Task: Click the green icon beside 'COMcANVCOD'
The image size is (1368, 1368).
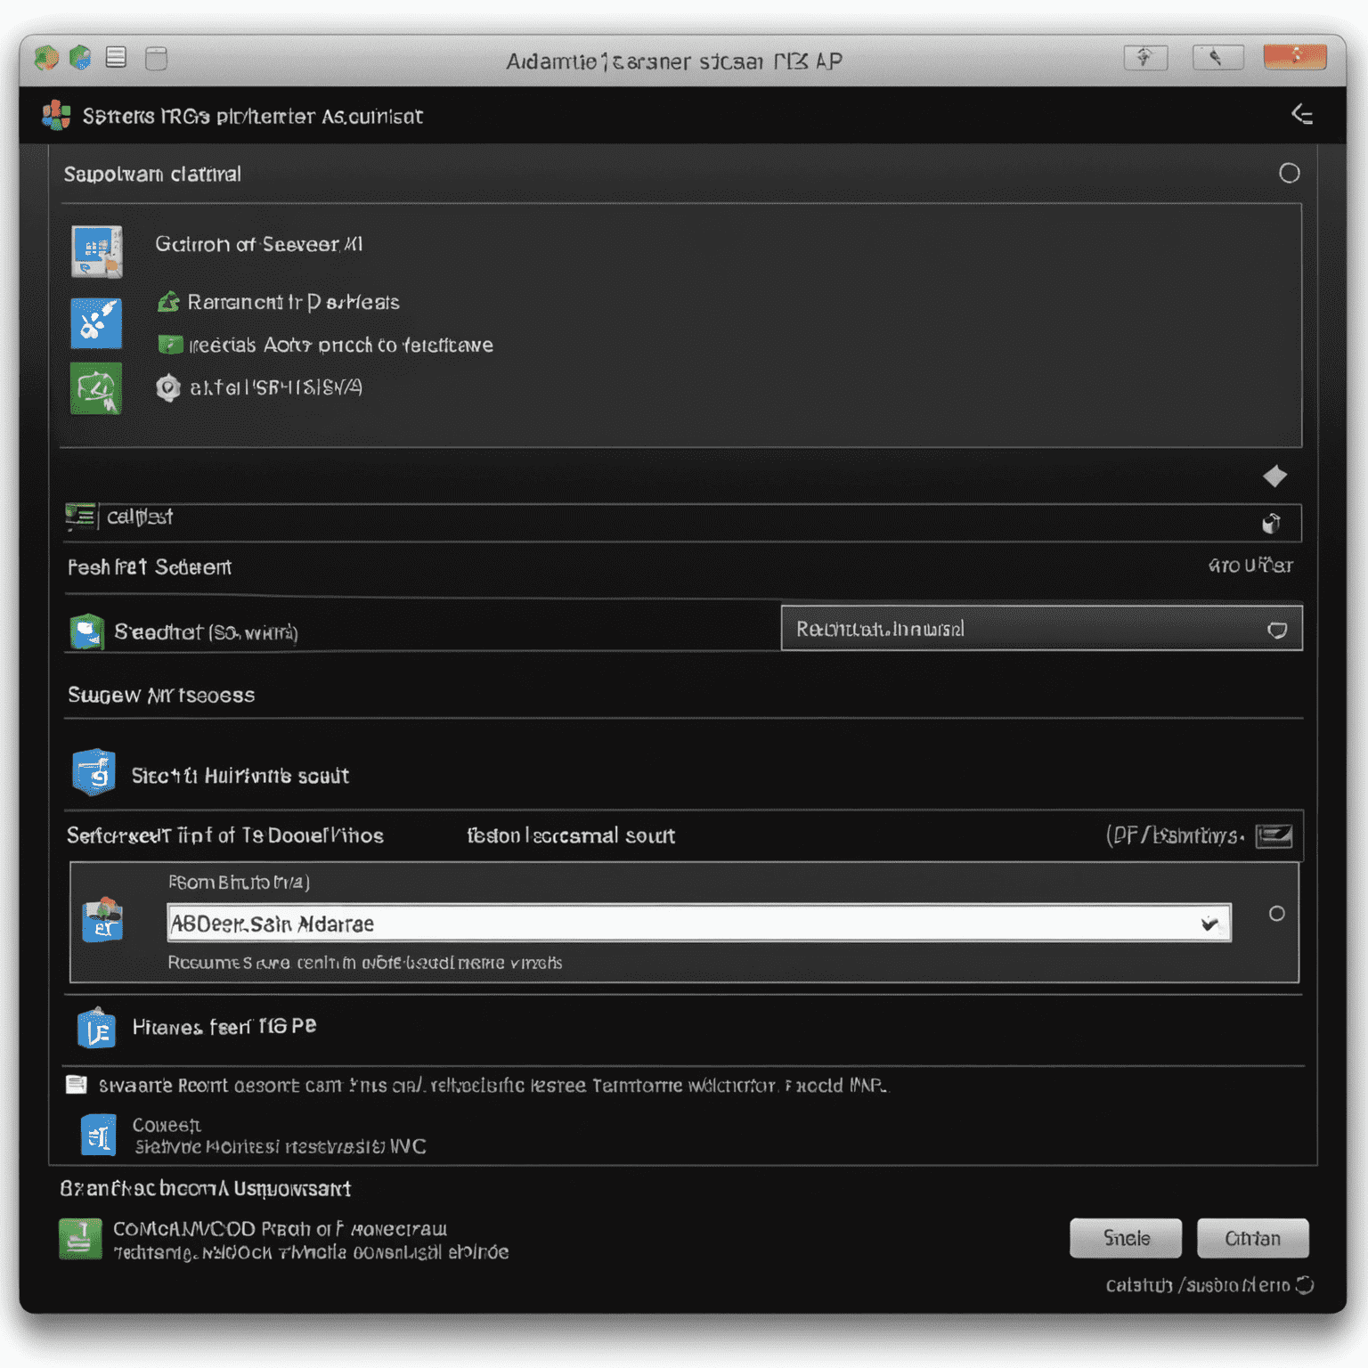Action: 80,1239
